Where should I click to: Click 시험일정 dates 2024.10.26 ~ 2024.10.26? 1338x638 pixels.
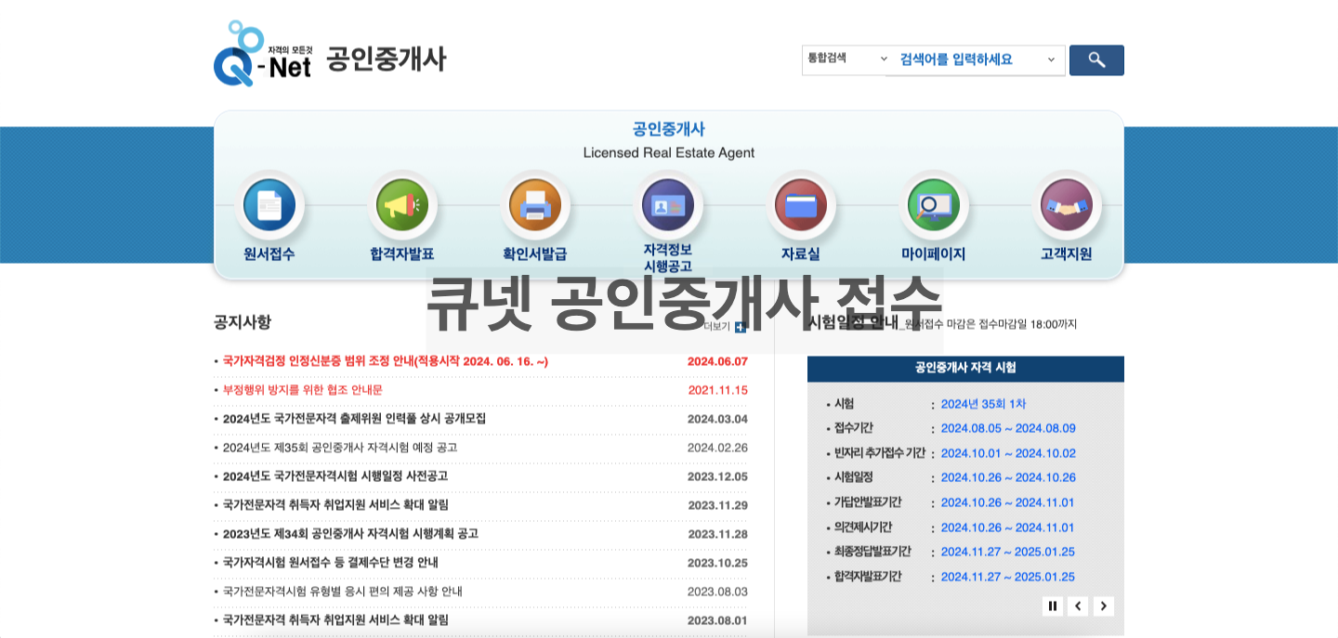click(x=1008, y=478)
